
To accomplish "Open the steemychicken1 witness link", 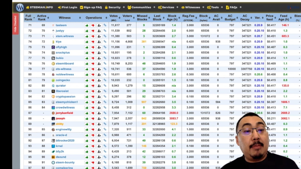I will tap(67, 102).
